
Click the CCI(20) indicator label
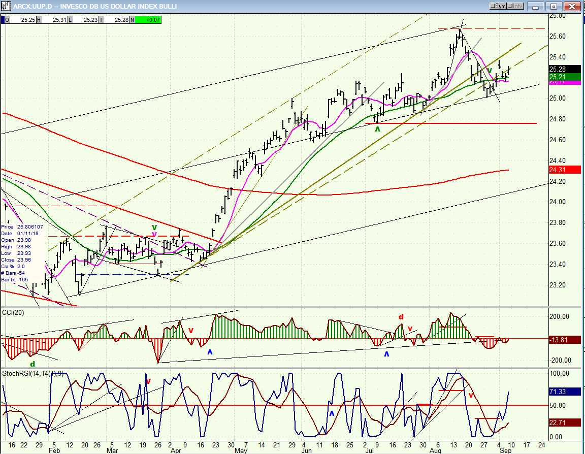click(x=13, y=313)
